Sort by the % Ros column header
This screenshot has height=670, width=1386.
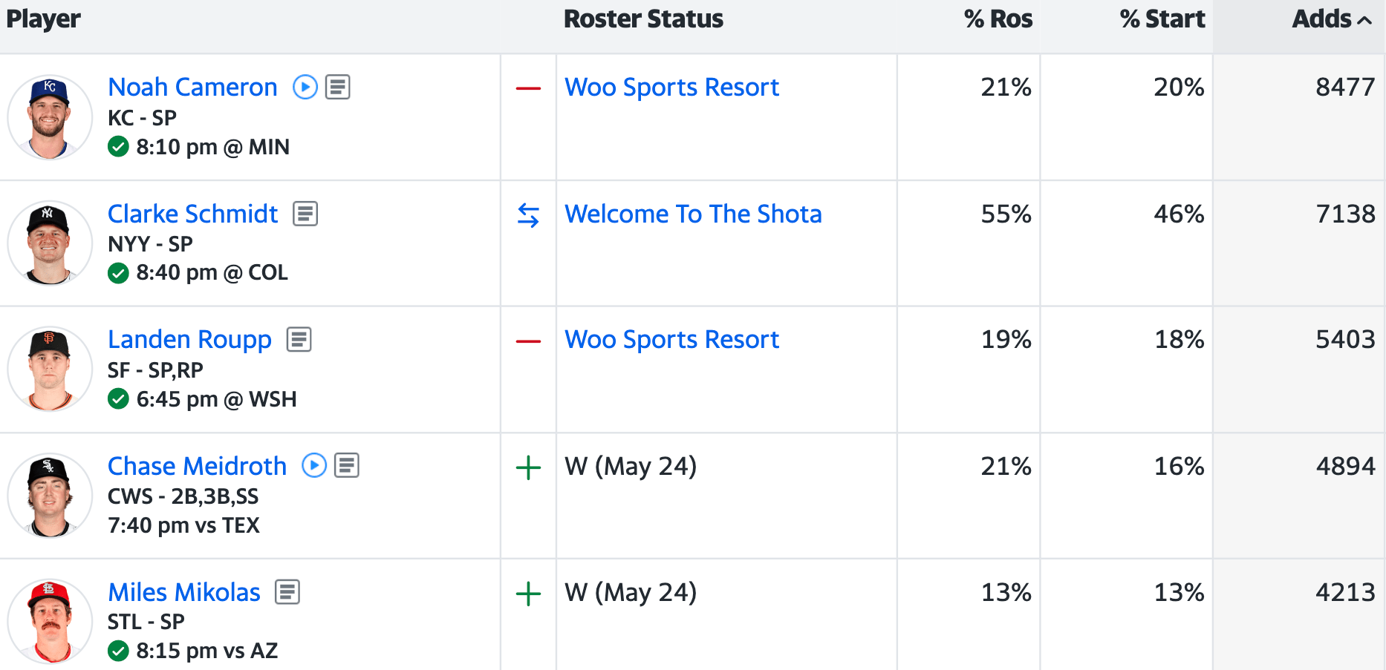[x=998, y=19]
